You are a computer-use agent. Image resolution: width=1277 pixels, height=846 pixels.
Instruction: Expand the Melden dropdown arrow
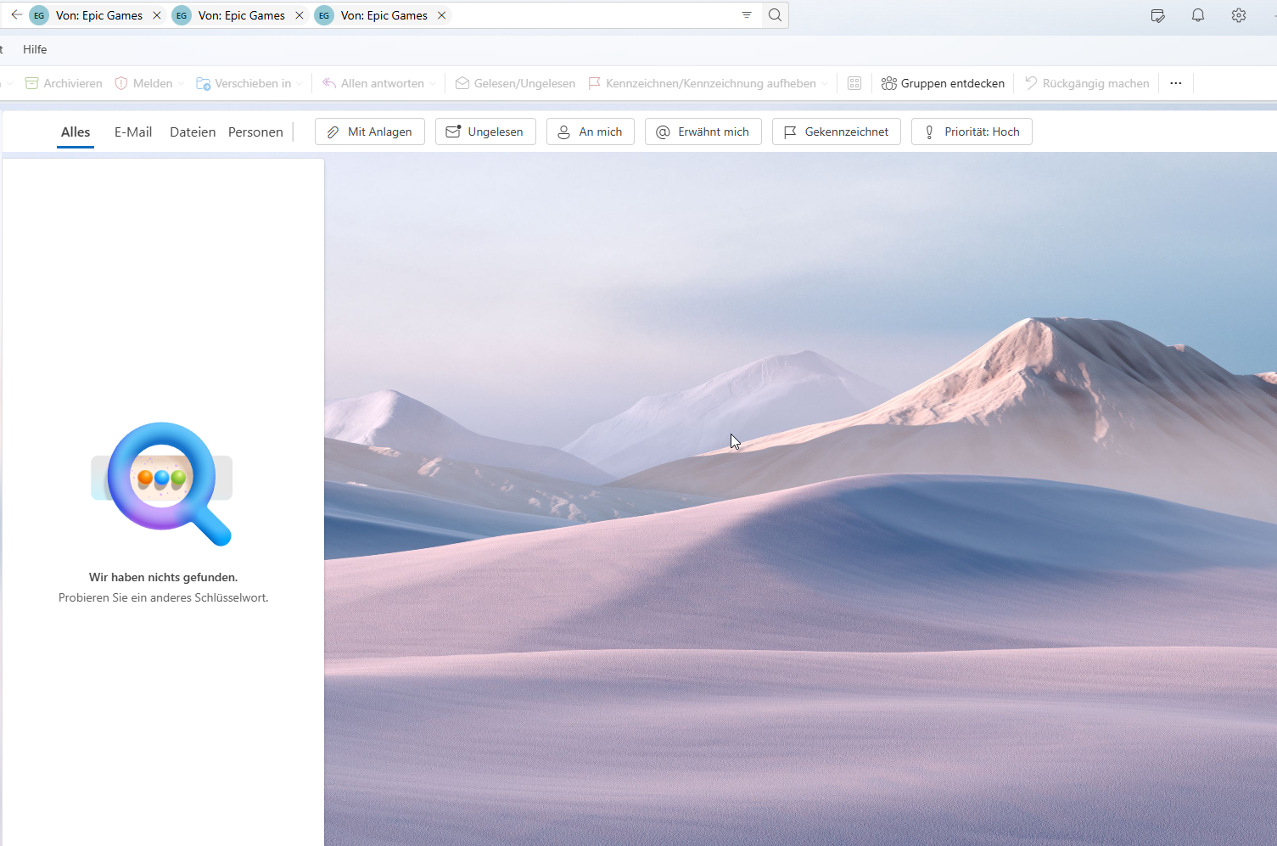point(181,83)
